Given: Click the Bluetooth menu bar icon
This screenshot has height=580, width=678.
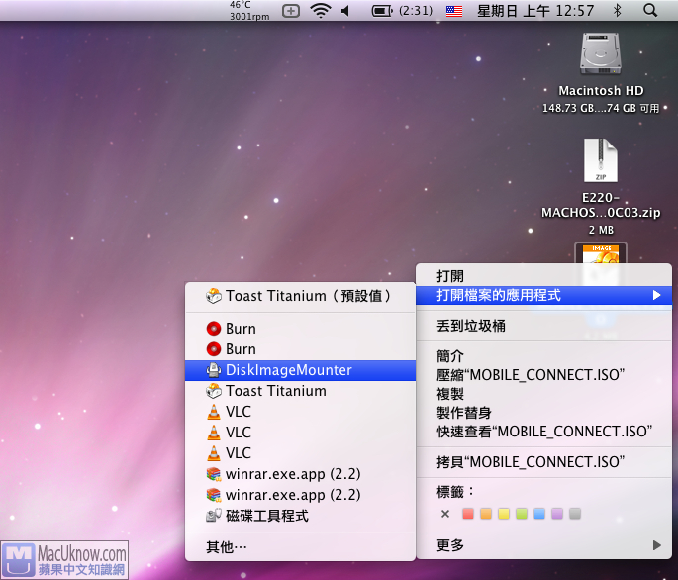Looking at the screenshot, I should (x=617, y=10).
